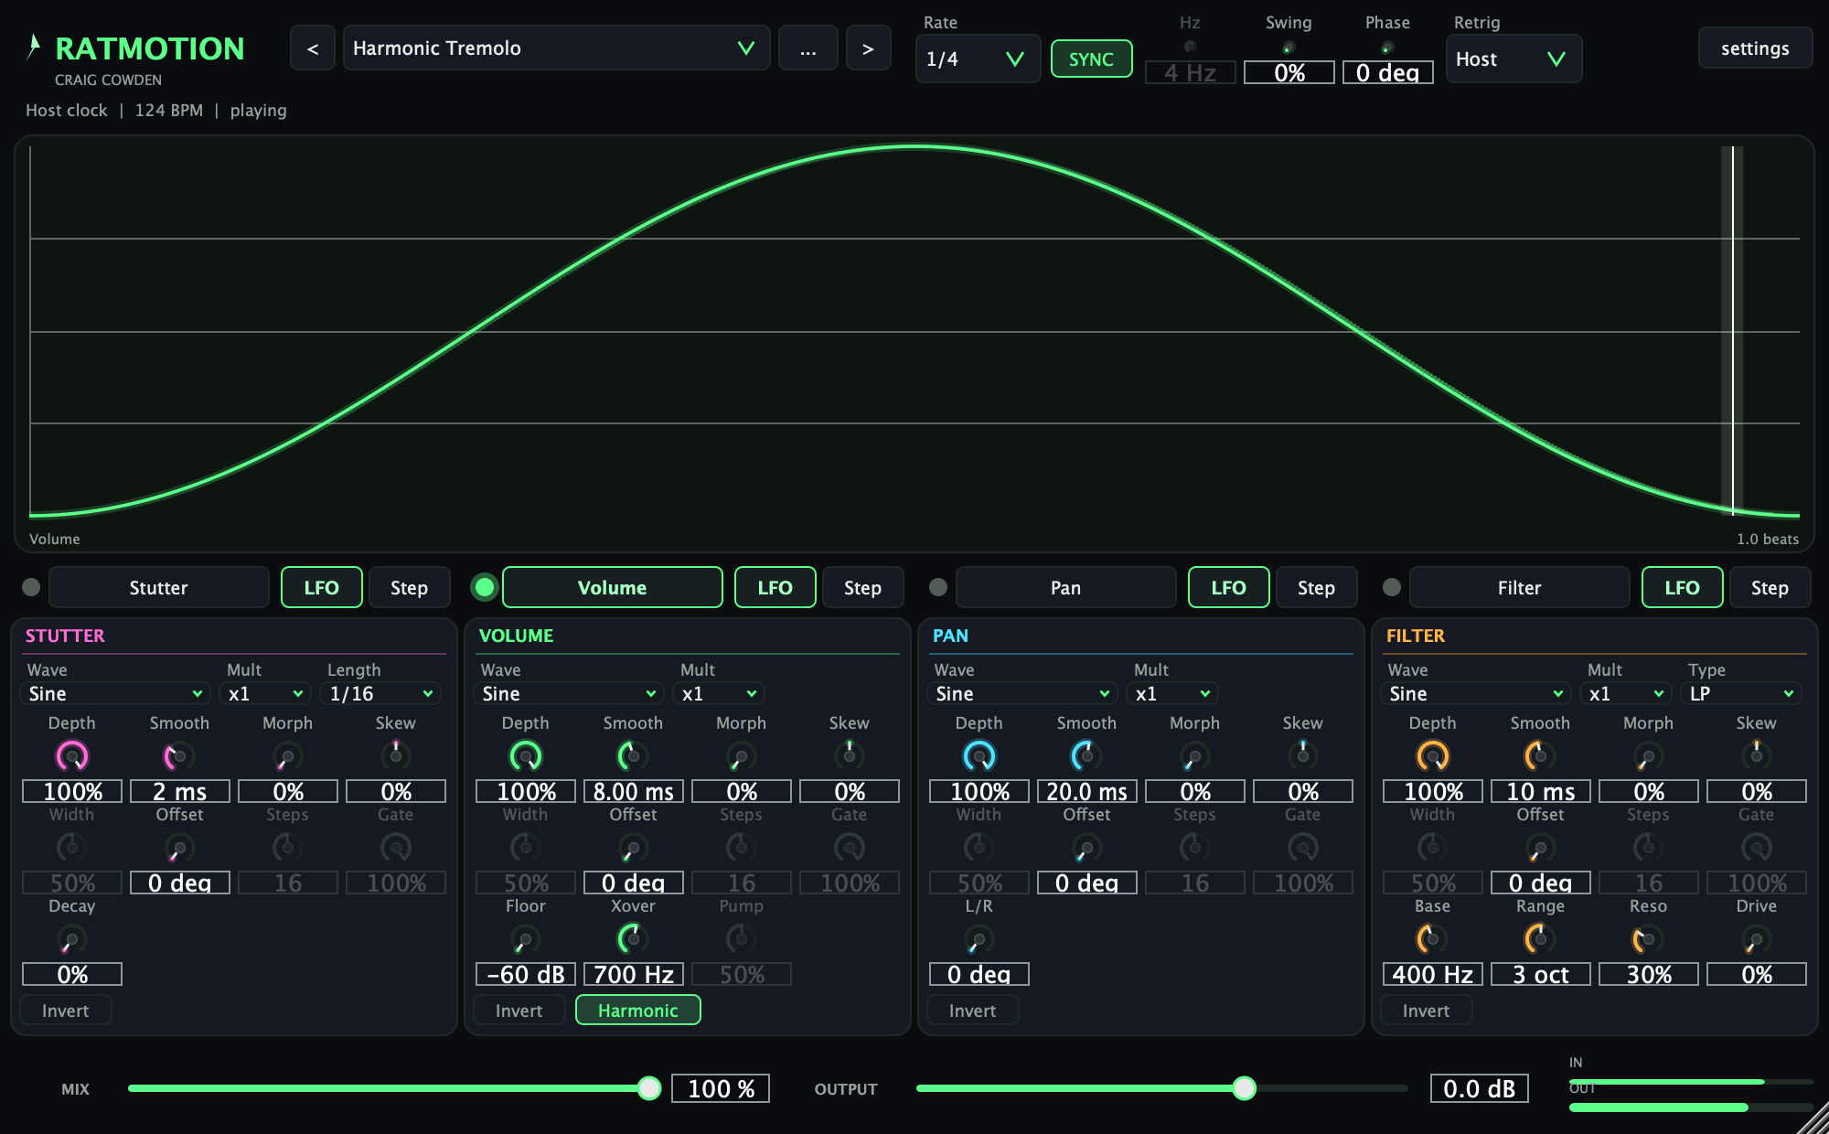Click the Filter Reso knob
Screen dimensions: 1829x1134
pyautogui.click(x=1648, y=939)
